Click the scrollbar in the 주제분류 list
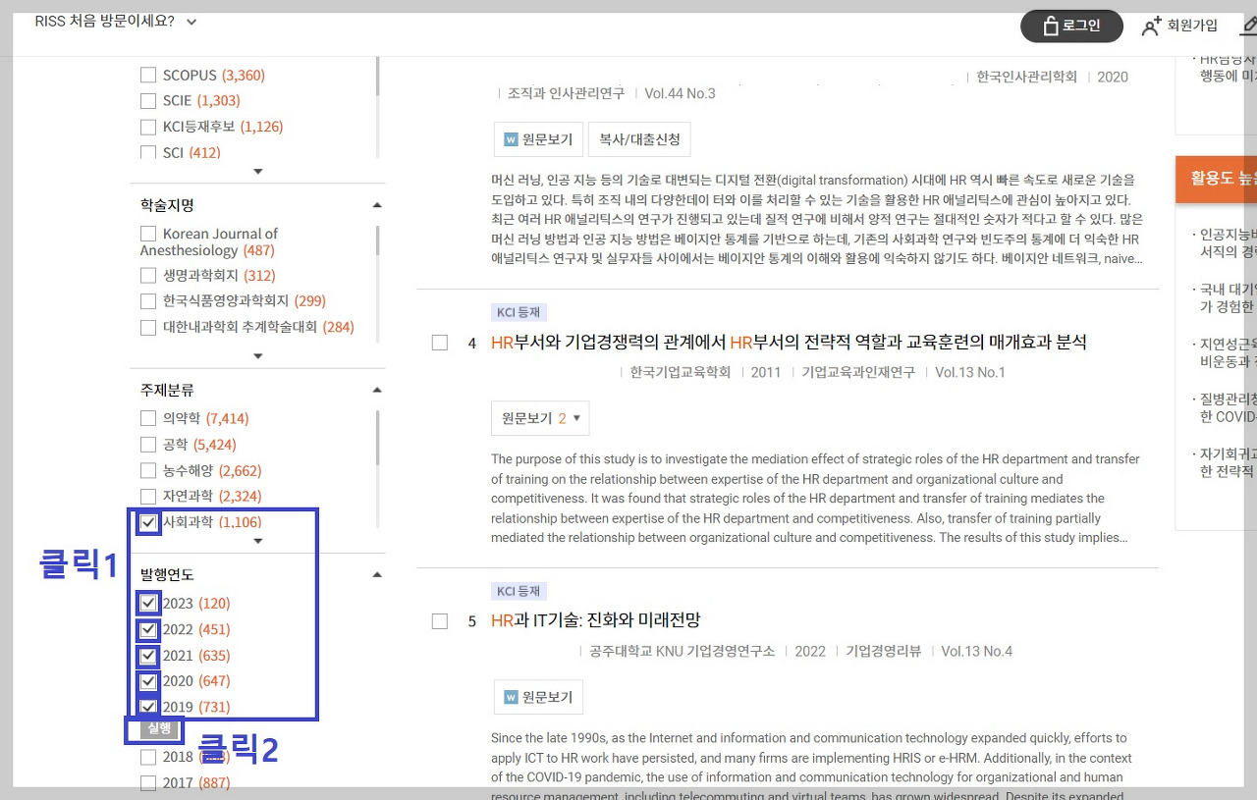Screen dimensions: 1257x800 [x=378, y=438]
